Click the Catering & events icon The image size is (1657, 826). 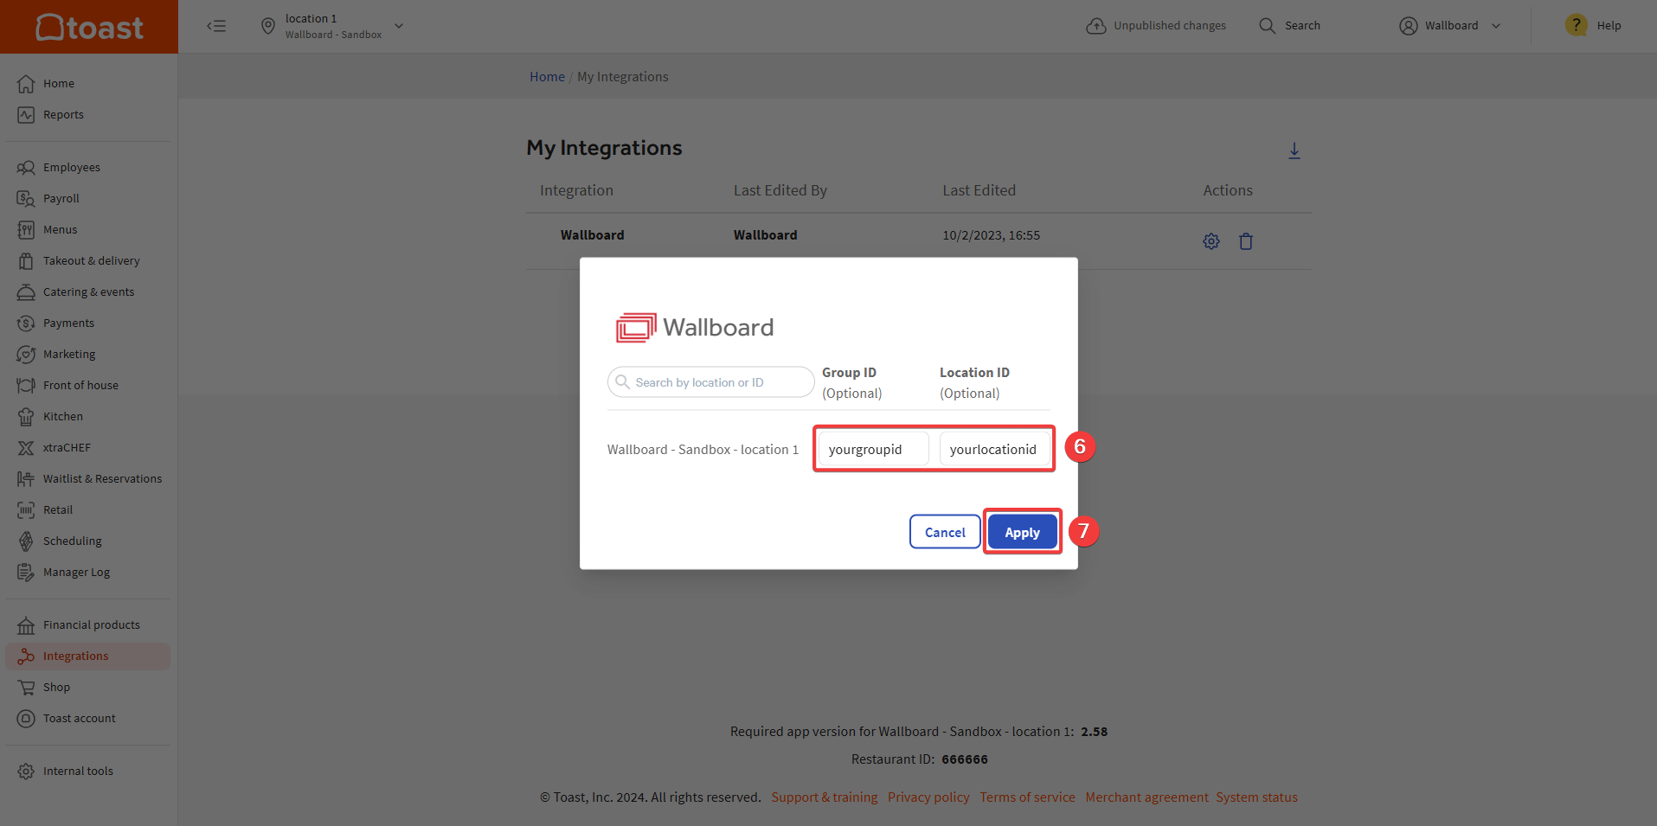pyautogui.click(x=26, y=292)
